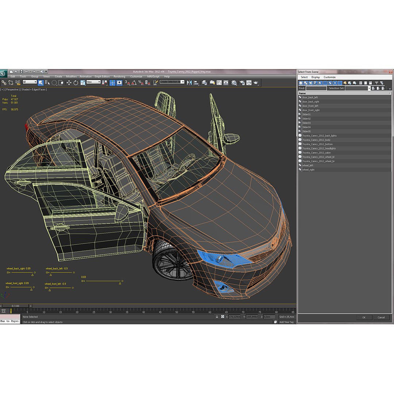Click Shaded + Edged Faces viewport label
This screenshot has height=394, width=394.
[34, 89]
